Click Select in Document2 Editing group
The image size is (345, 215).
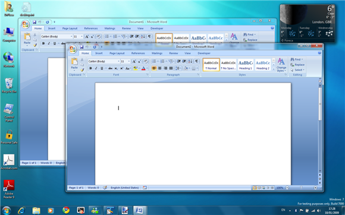tap(297, 70)
